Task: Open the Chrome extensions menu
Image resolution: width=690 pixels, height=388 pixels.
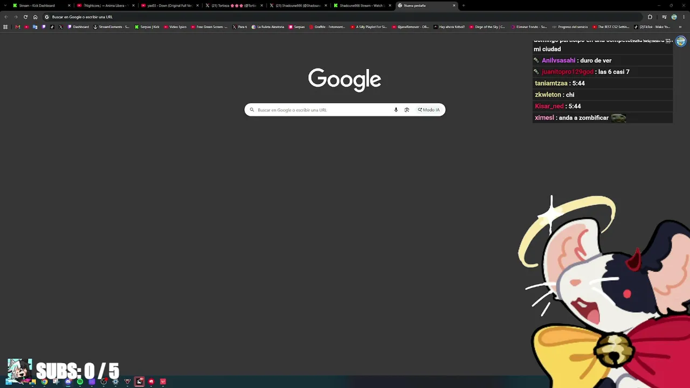Action: (650, 17)
